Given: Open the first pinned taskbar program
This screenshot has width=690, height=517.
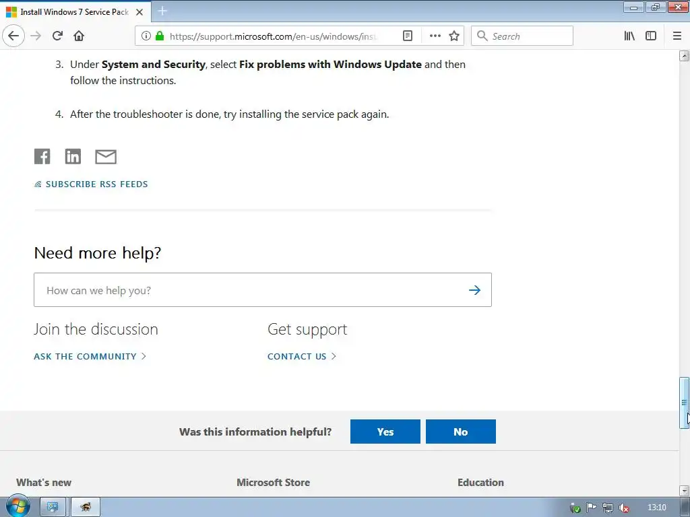Looking at the screenshot, I should [x=53, y=508].
